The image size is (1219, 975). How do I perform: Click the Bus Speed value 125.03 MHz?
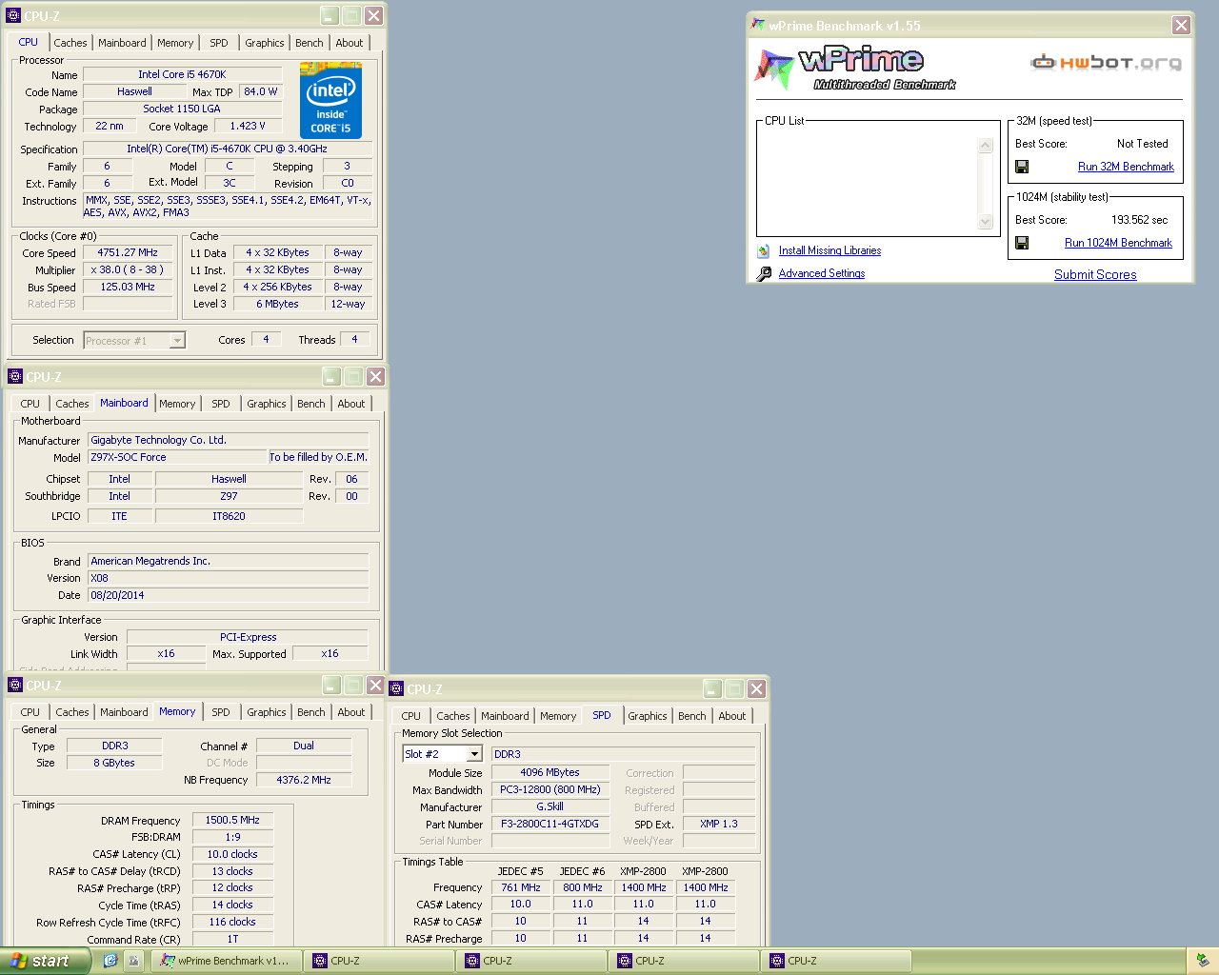128,288
